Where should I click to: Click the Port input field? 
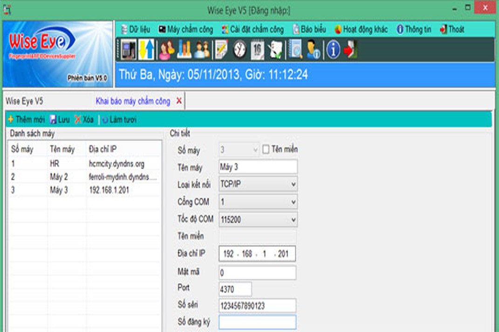[x=235, y=289]
